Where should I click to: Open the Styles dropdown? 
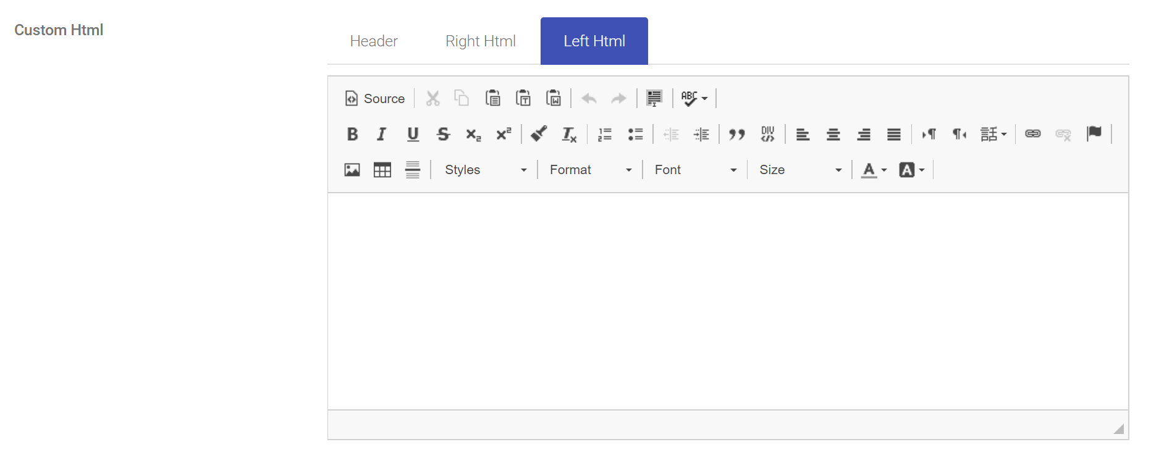click(x=485, y=170)
